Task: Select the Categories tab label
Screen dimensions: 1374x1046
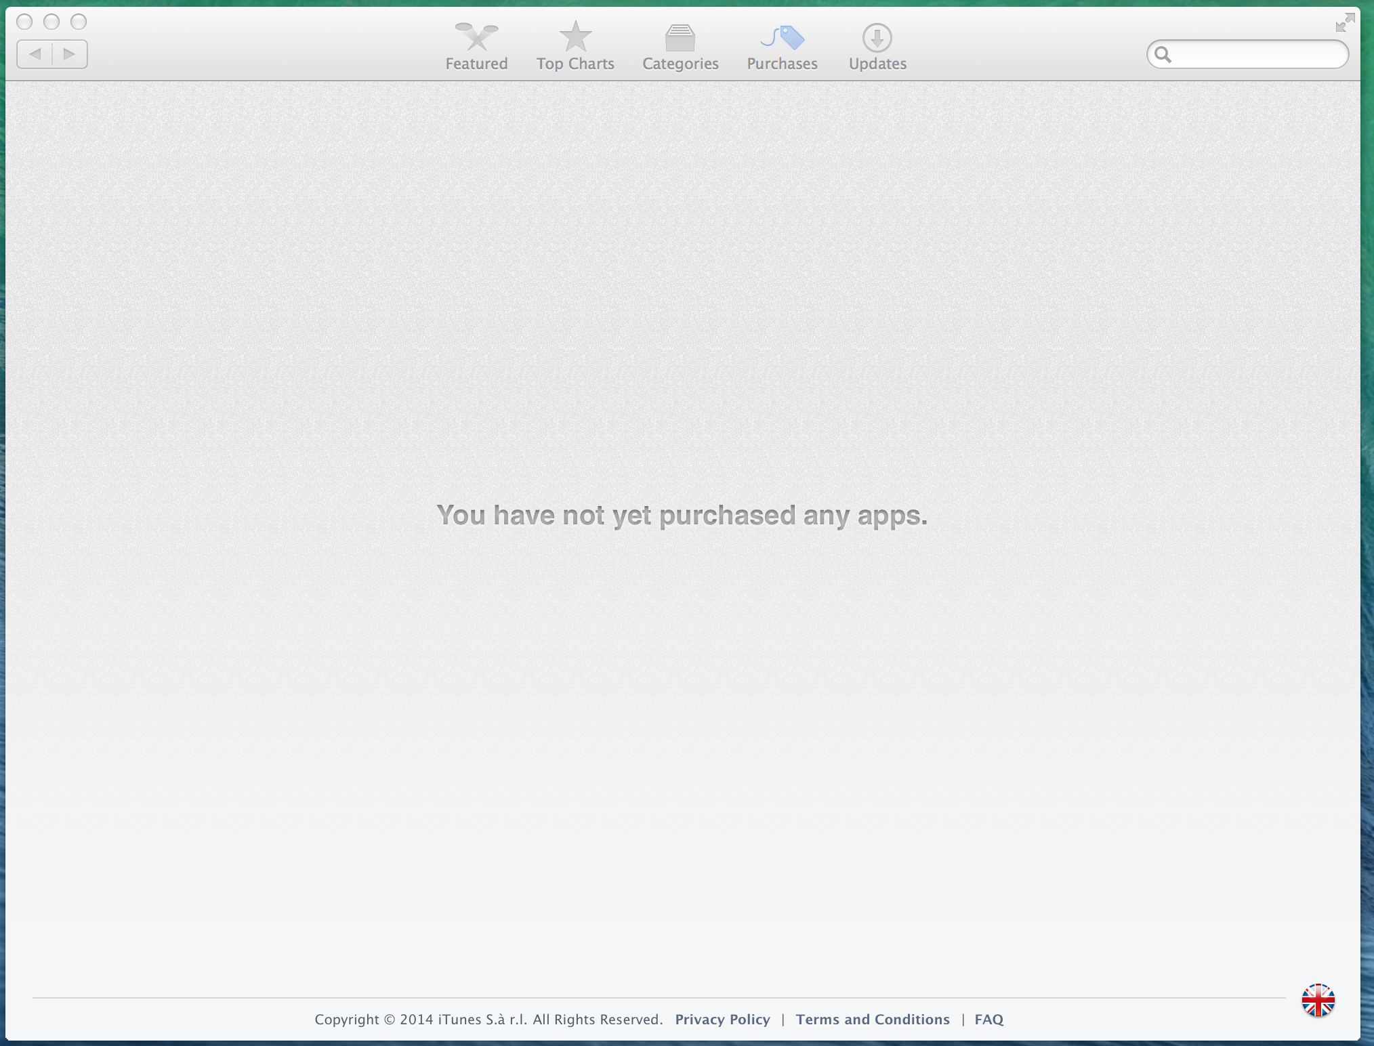Action: pos(680,64)
